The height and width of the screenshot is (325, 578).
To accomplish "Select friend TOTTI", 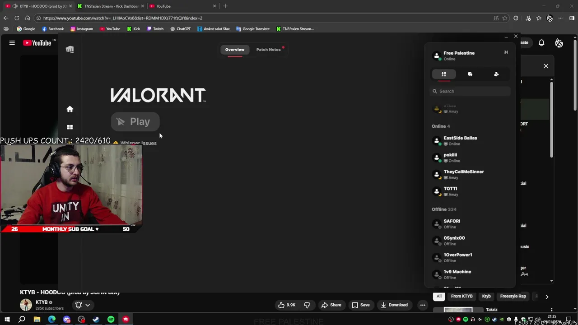I will click(x=470, y=191).
